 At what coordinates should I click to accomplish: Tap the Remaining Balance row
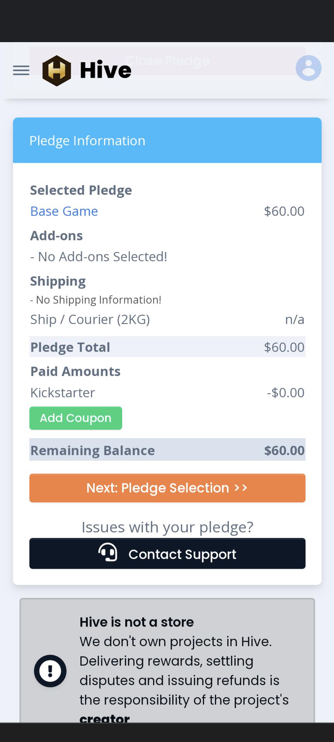click(167, 449)
